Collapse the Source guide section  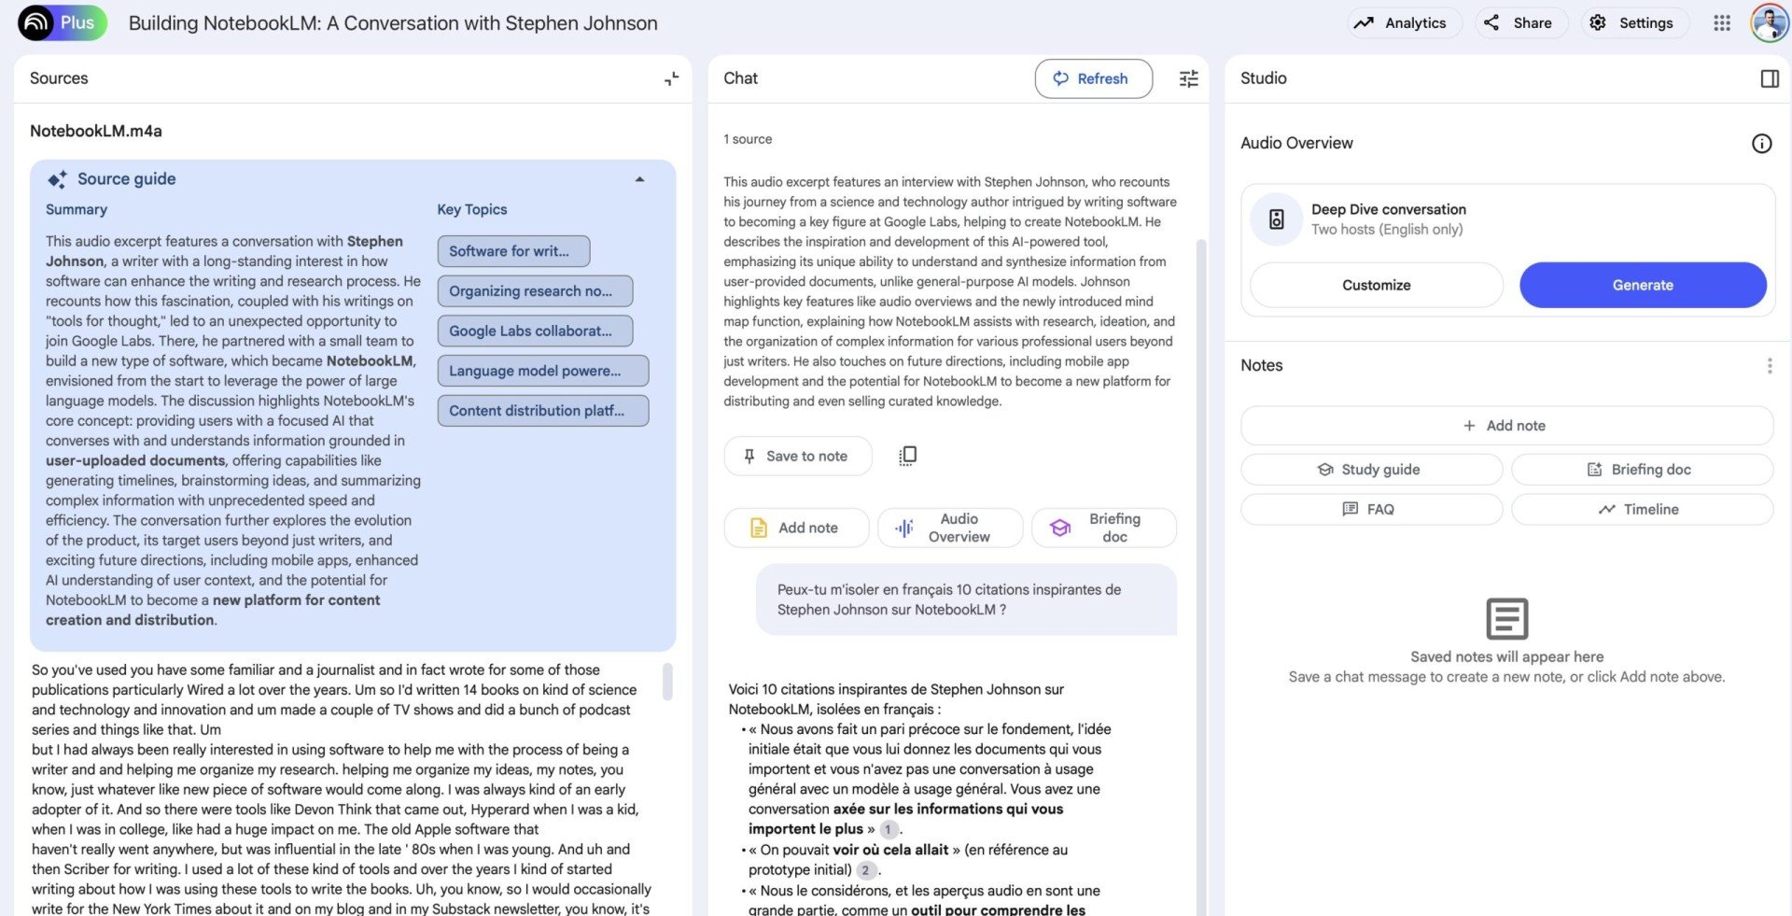[639, 179]
